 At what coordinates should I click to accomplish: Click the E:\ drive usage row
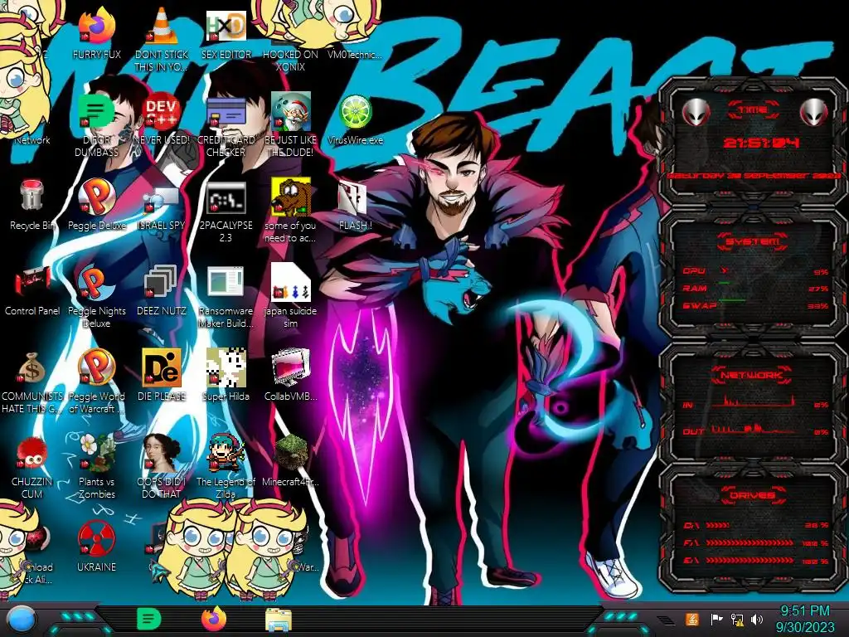pyautogui.click(x=756, y=560)
